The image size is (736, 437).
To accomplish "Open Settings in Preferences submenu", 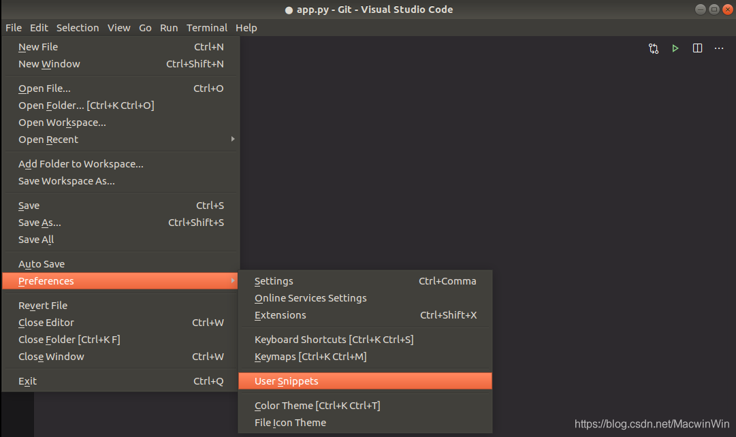I will (x=365, y=281).
